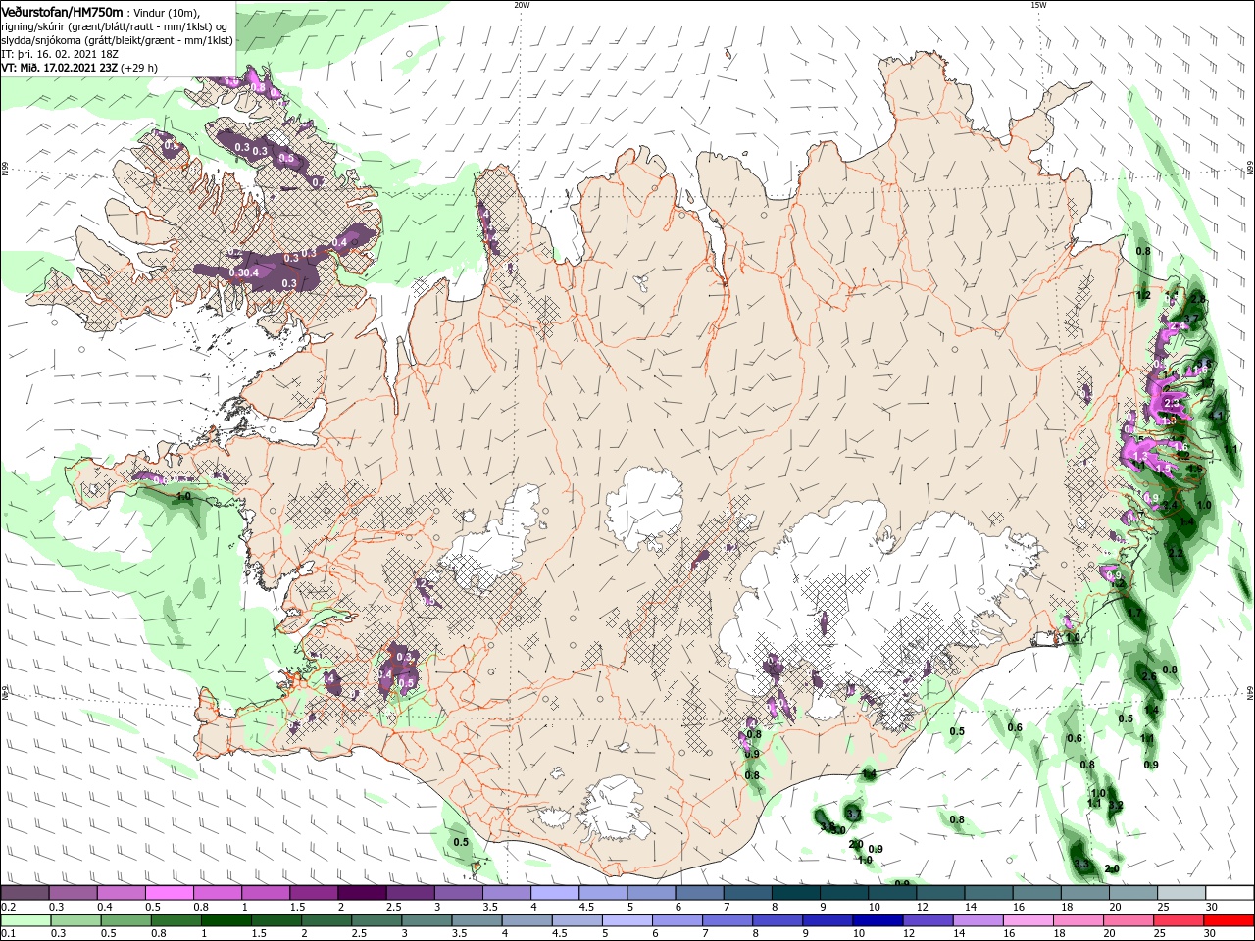The image size is (1255, 941).
Task: Click the dark teal swatch between 8 and 9 in upper legend row
Action: [796, 893]
